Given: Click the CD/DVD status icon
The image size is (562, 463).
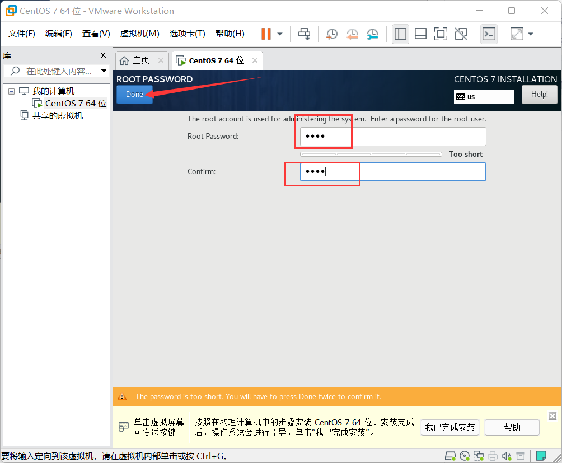Looking at the screenshot, I should coord(465,456).
